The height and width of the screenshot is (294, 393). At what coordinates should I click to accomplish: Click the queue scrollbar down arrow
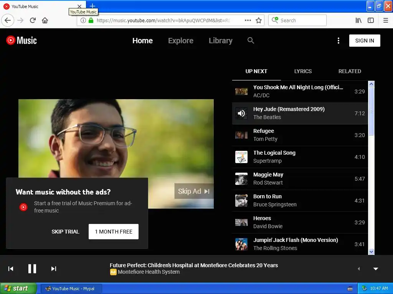(x=371, y=252)
